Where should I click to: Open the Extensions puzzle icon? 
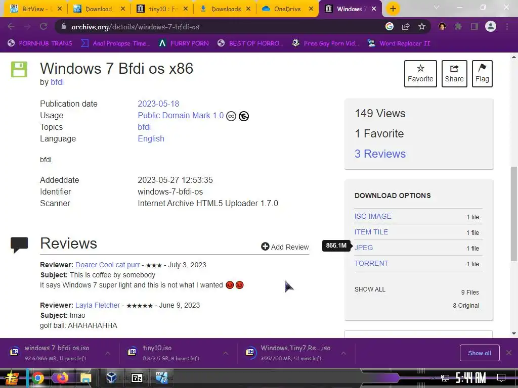[x=458, y=27]
